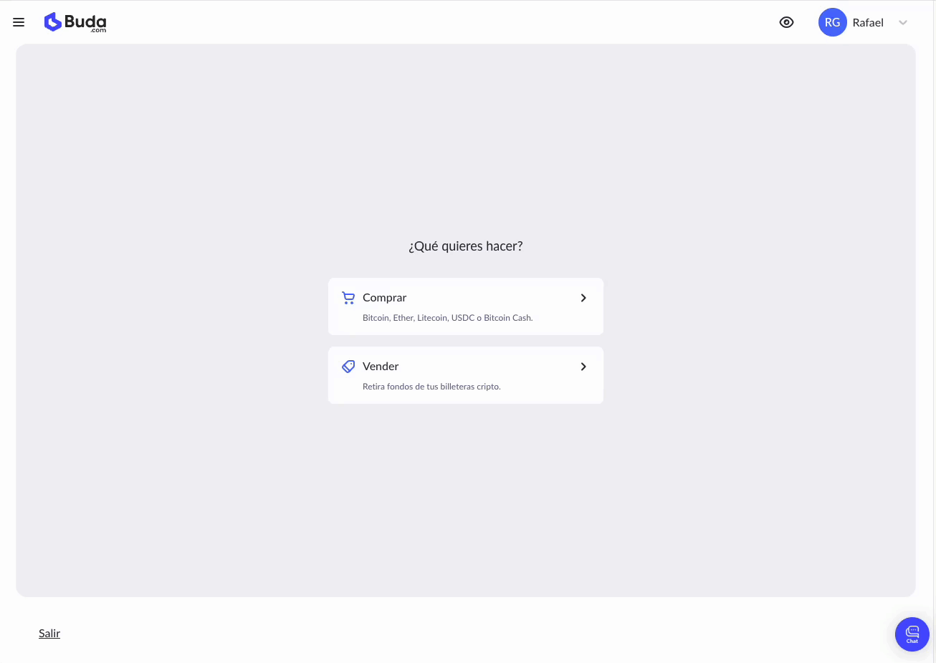
Task: Expand the Rafael account dropdown arrow
Action: [903, 23]
